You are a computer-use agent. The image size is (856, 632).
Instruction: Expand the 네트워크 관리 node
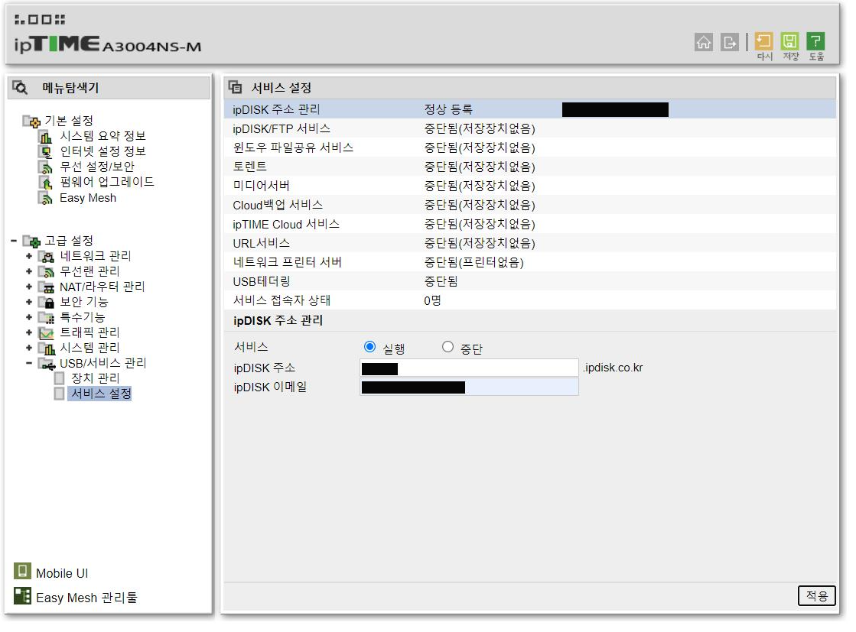(29, 256)
